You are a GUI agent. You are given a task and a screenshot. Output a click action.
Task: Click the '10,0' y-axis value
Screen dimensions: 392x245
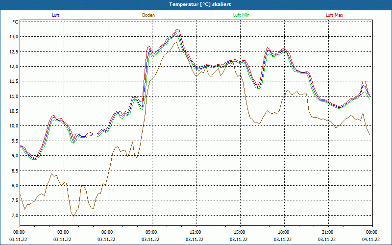tap(14, 126)
